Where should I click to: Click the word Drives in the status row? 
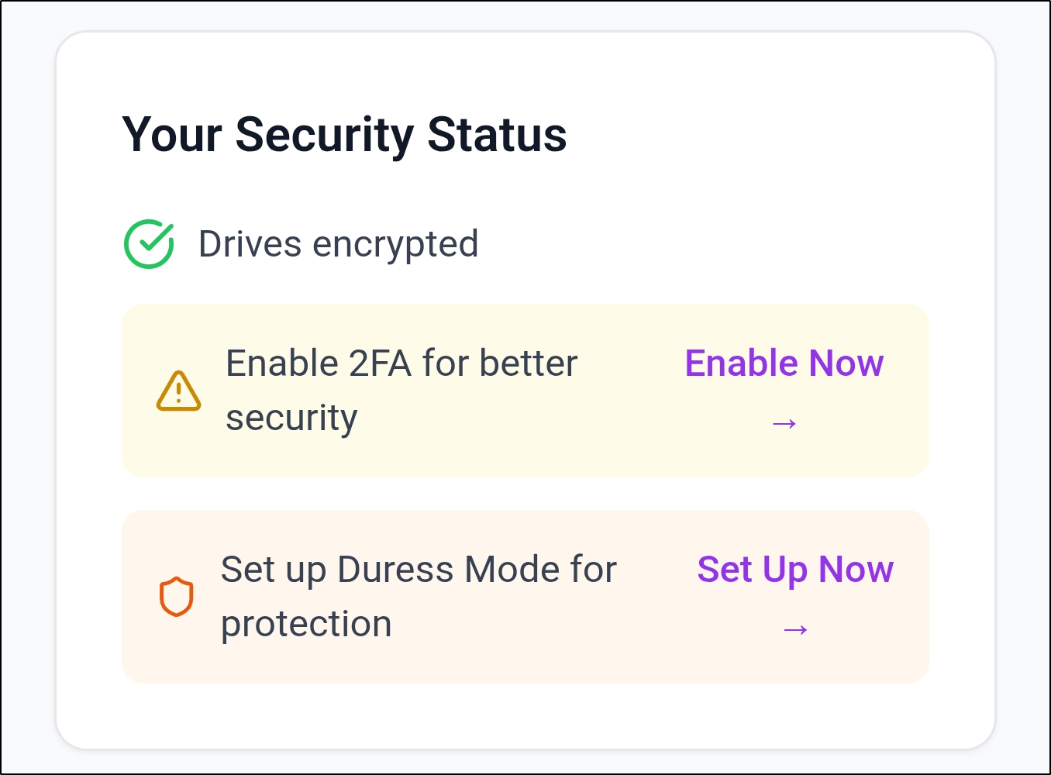(250, 244)
